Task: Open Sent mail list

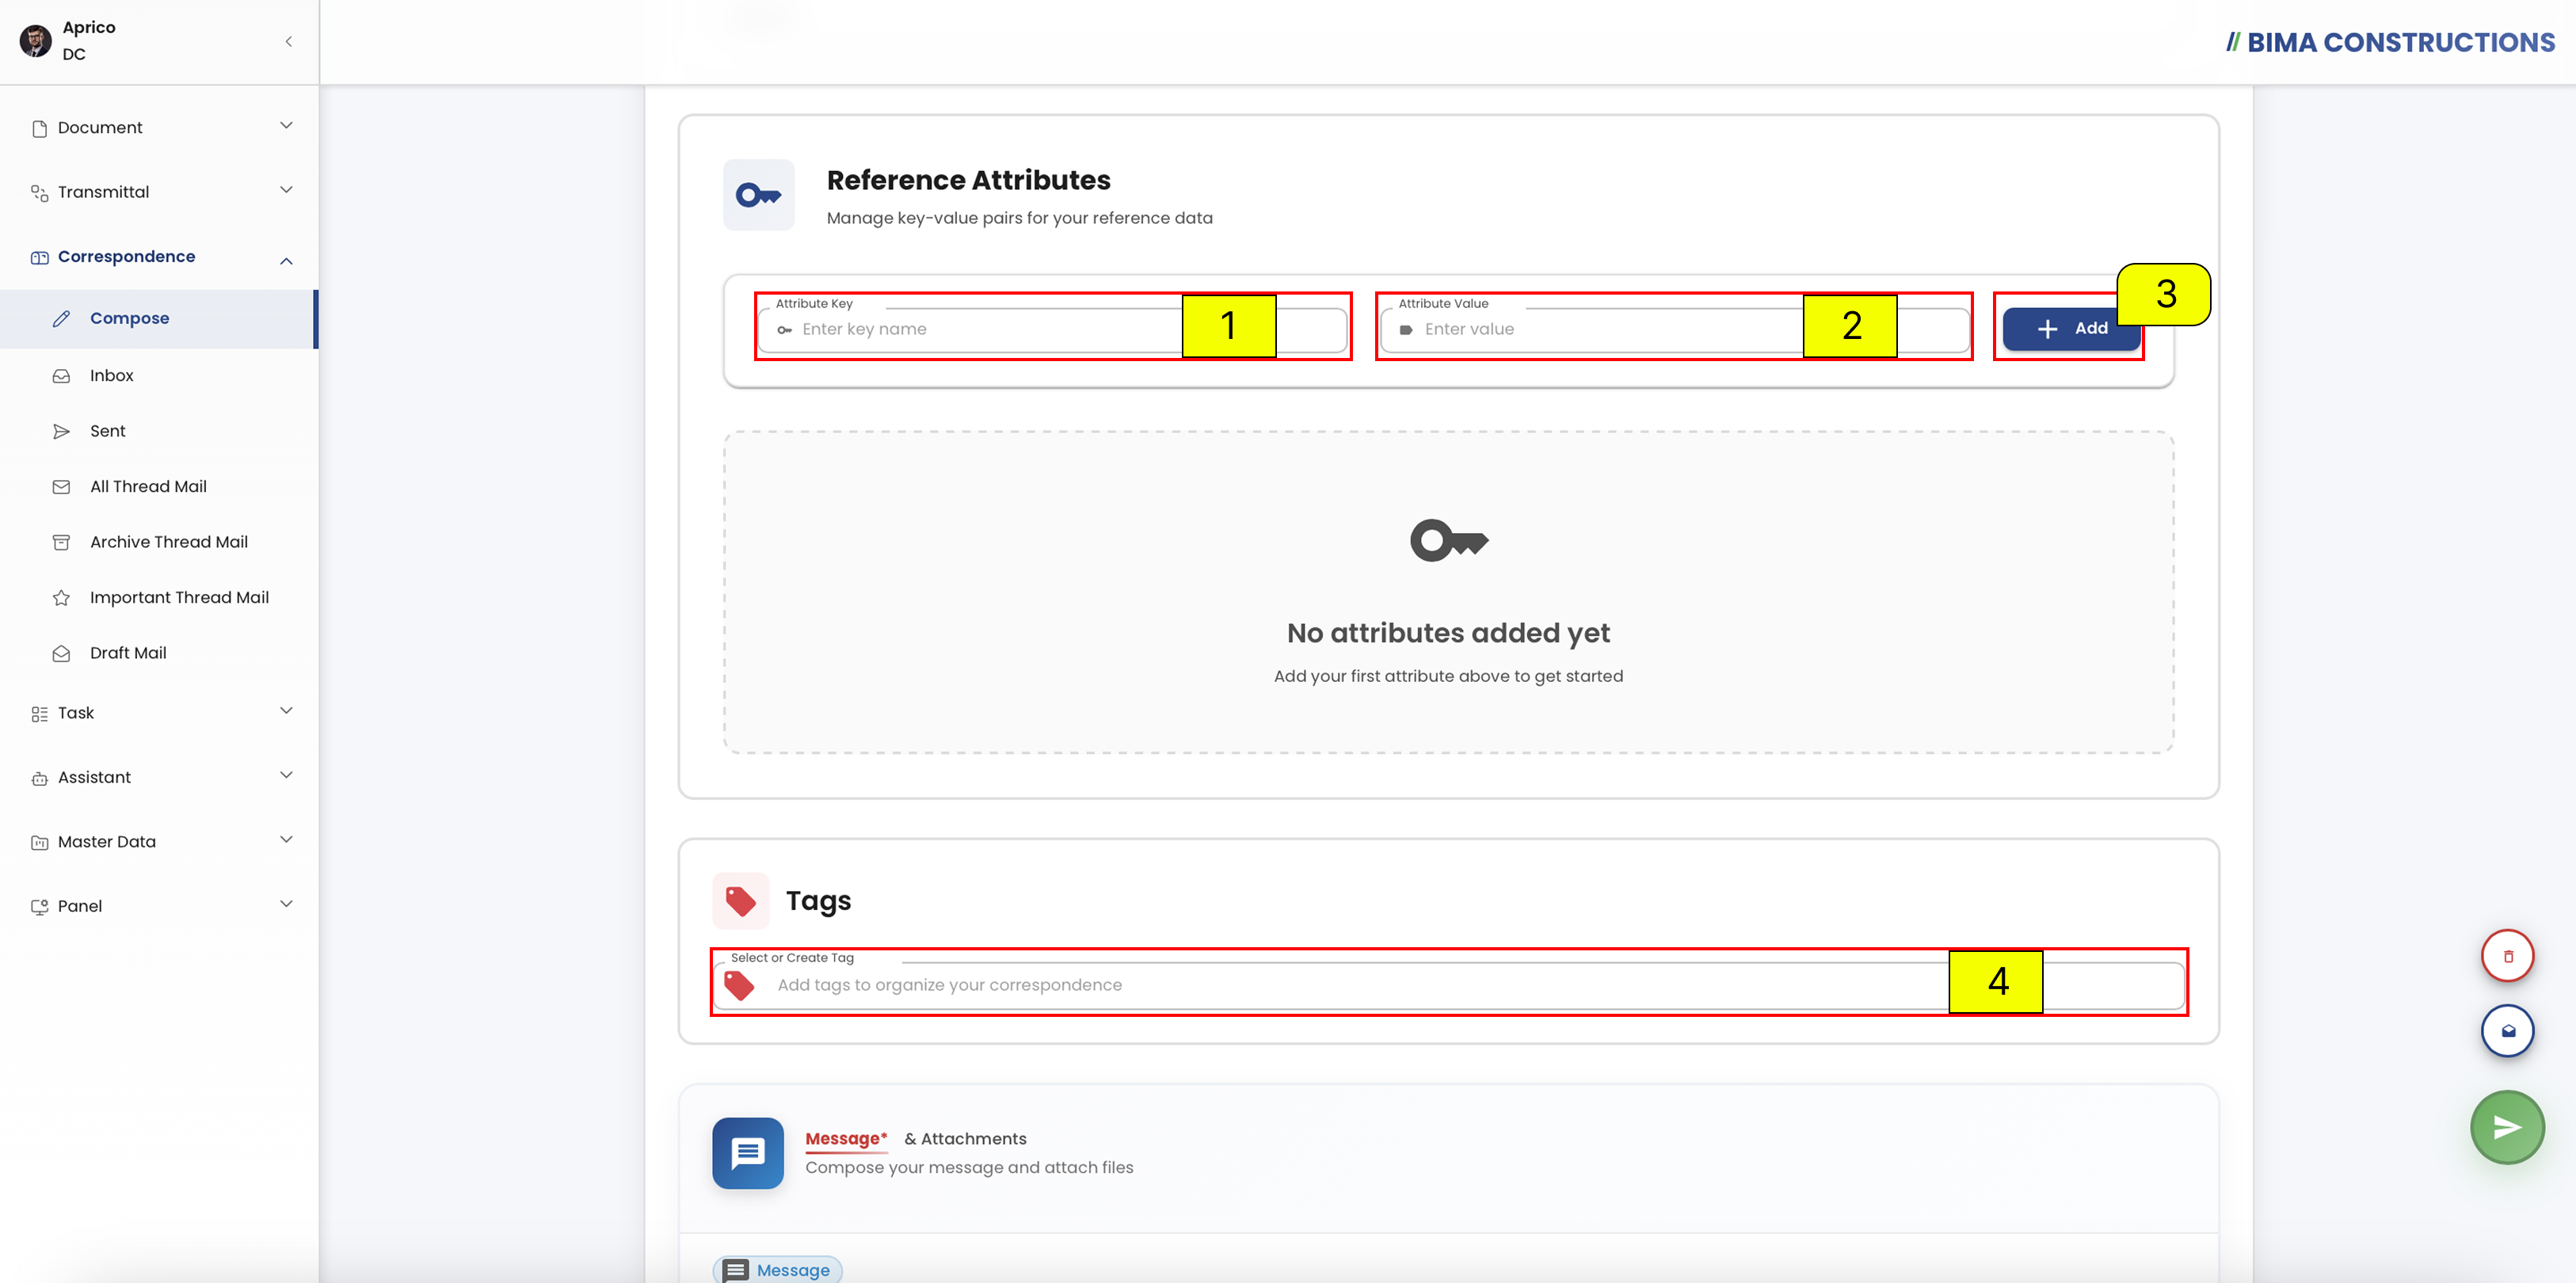Action: [x=158, y=431]
